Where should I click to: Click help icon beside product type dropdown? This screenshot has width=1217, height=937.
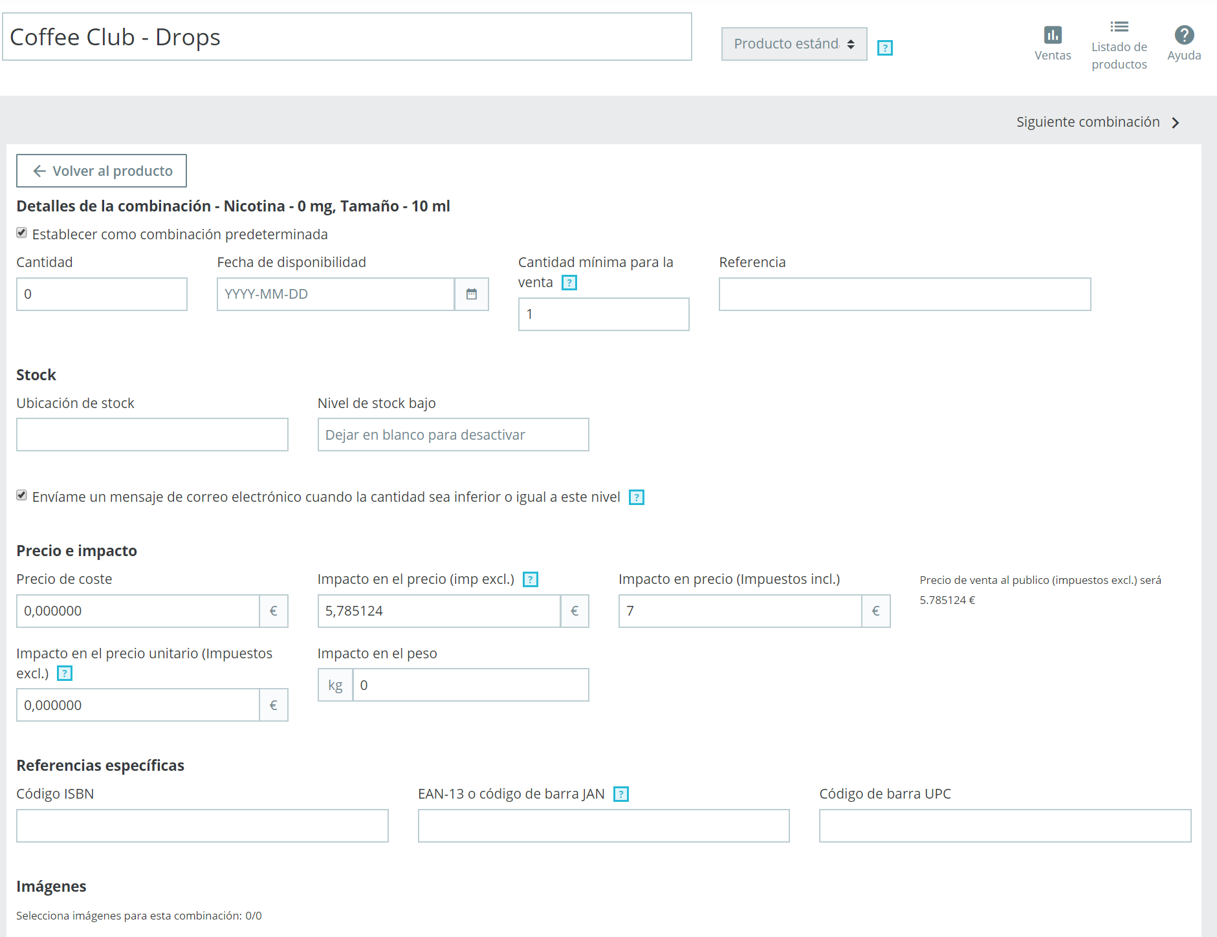(x=884, y=48)
